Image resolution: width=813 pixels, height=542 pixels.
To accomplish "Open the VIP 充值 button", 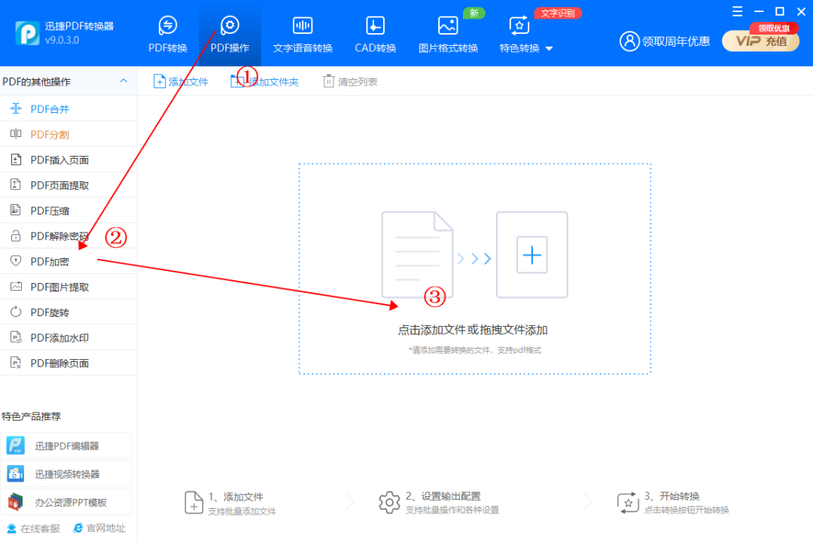I will 760,41.
